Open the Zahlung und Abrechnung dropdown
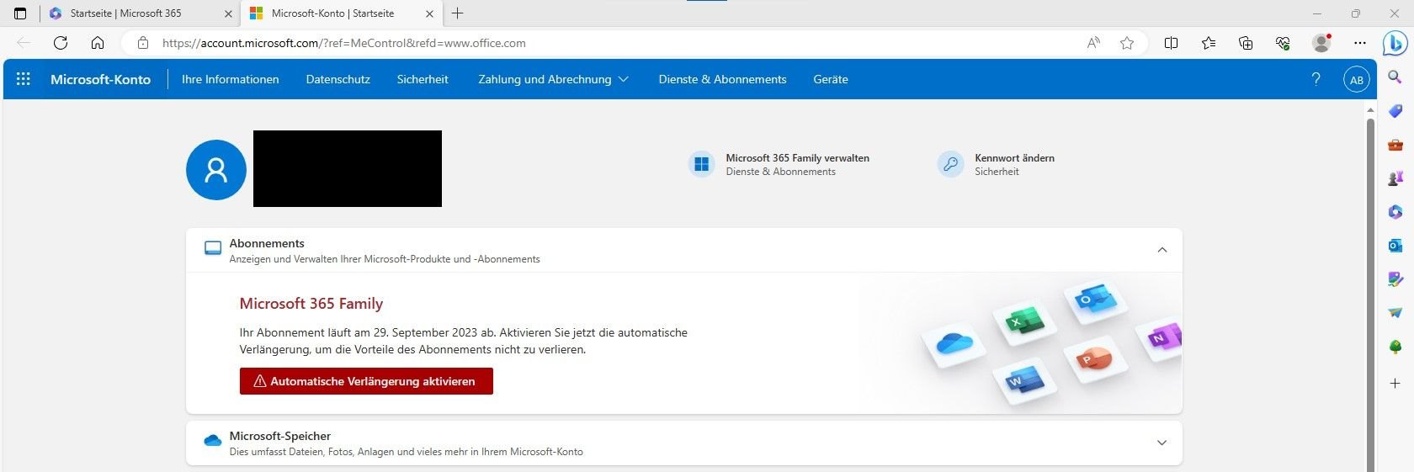1414x472 pixels. click(553, 79)
